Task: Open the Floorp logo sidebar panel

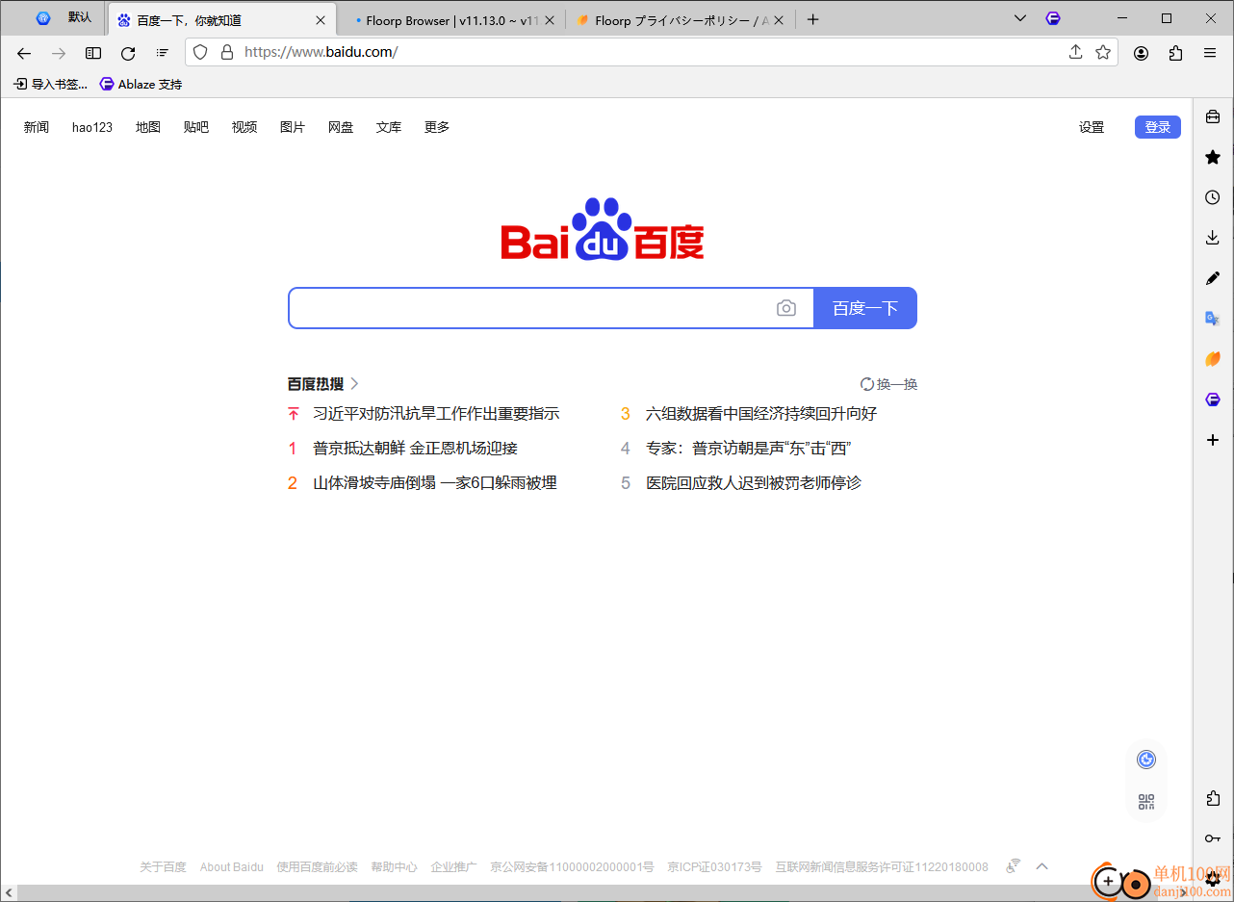Action: [1213, 399]
